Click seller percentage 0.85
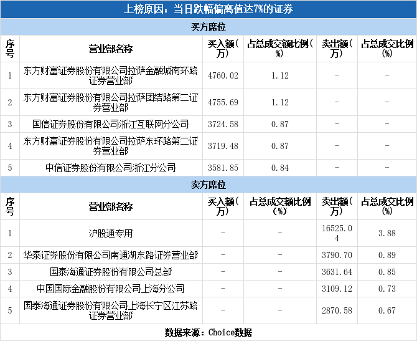The image size is (417, 341). pyautogui.click(x=387, y=272)
